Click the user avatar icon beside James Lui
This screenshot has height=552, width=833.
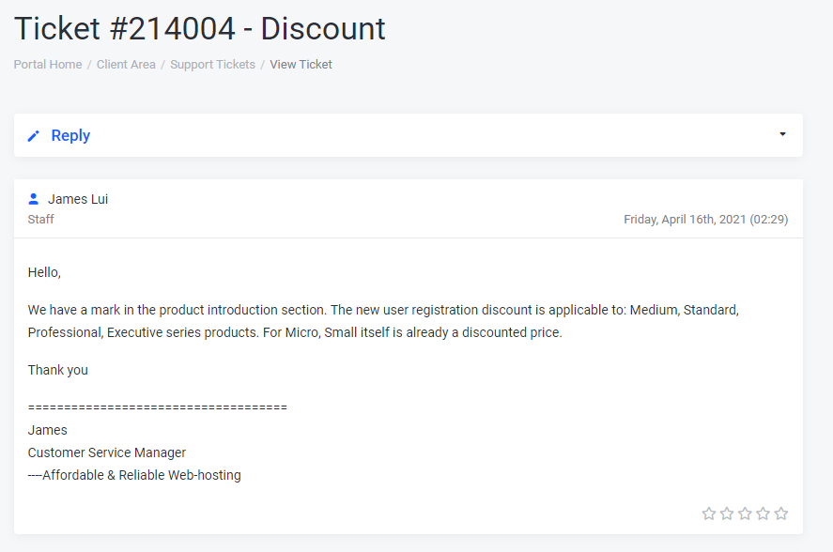tap(34, 199)
